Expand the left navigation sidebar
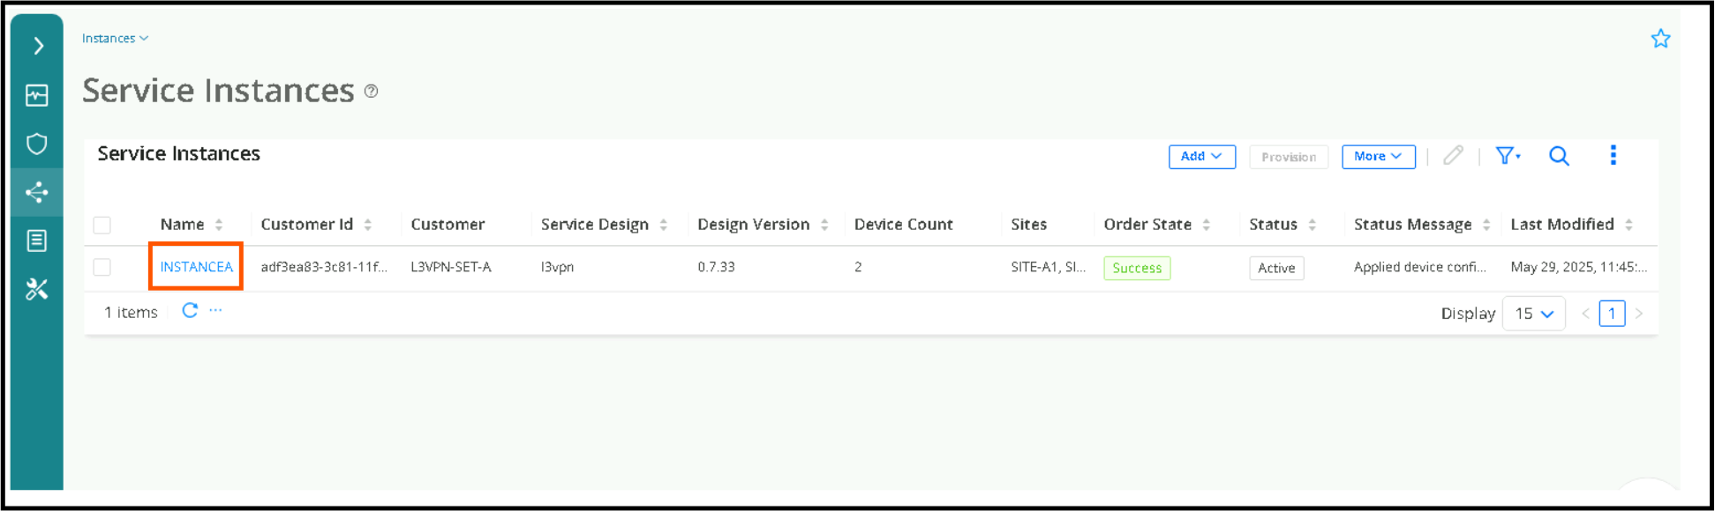The width and height of the screenshot is (1715, 511). pyautogui.click(x=38, y=46)
